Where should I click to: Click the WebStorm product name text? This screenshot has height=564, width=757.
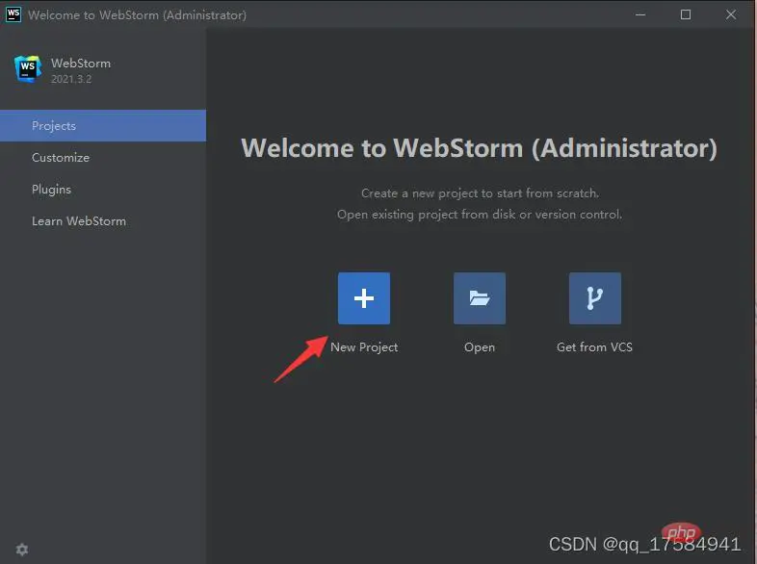pos(81,64)
